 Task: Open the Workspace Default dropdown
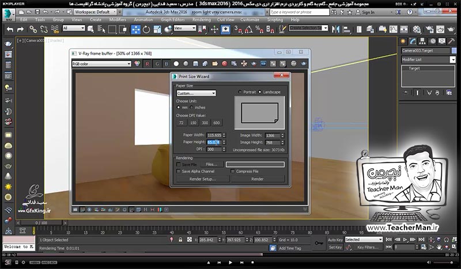pyautogui.click(x=95, y=12)
